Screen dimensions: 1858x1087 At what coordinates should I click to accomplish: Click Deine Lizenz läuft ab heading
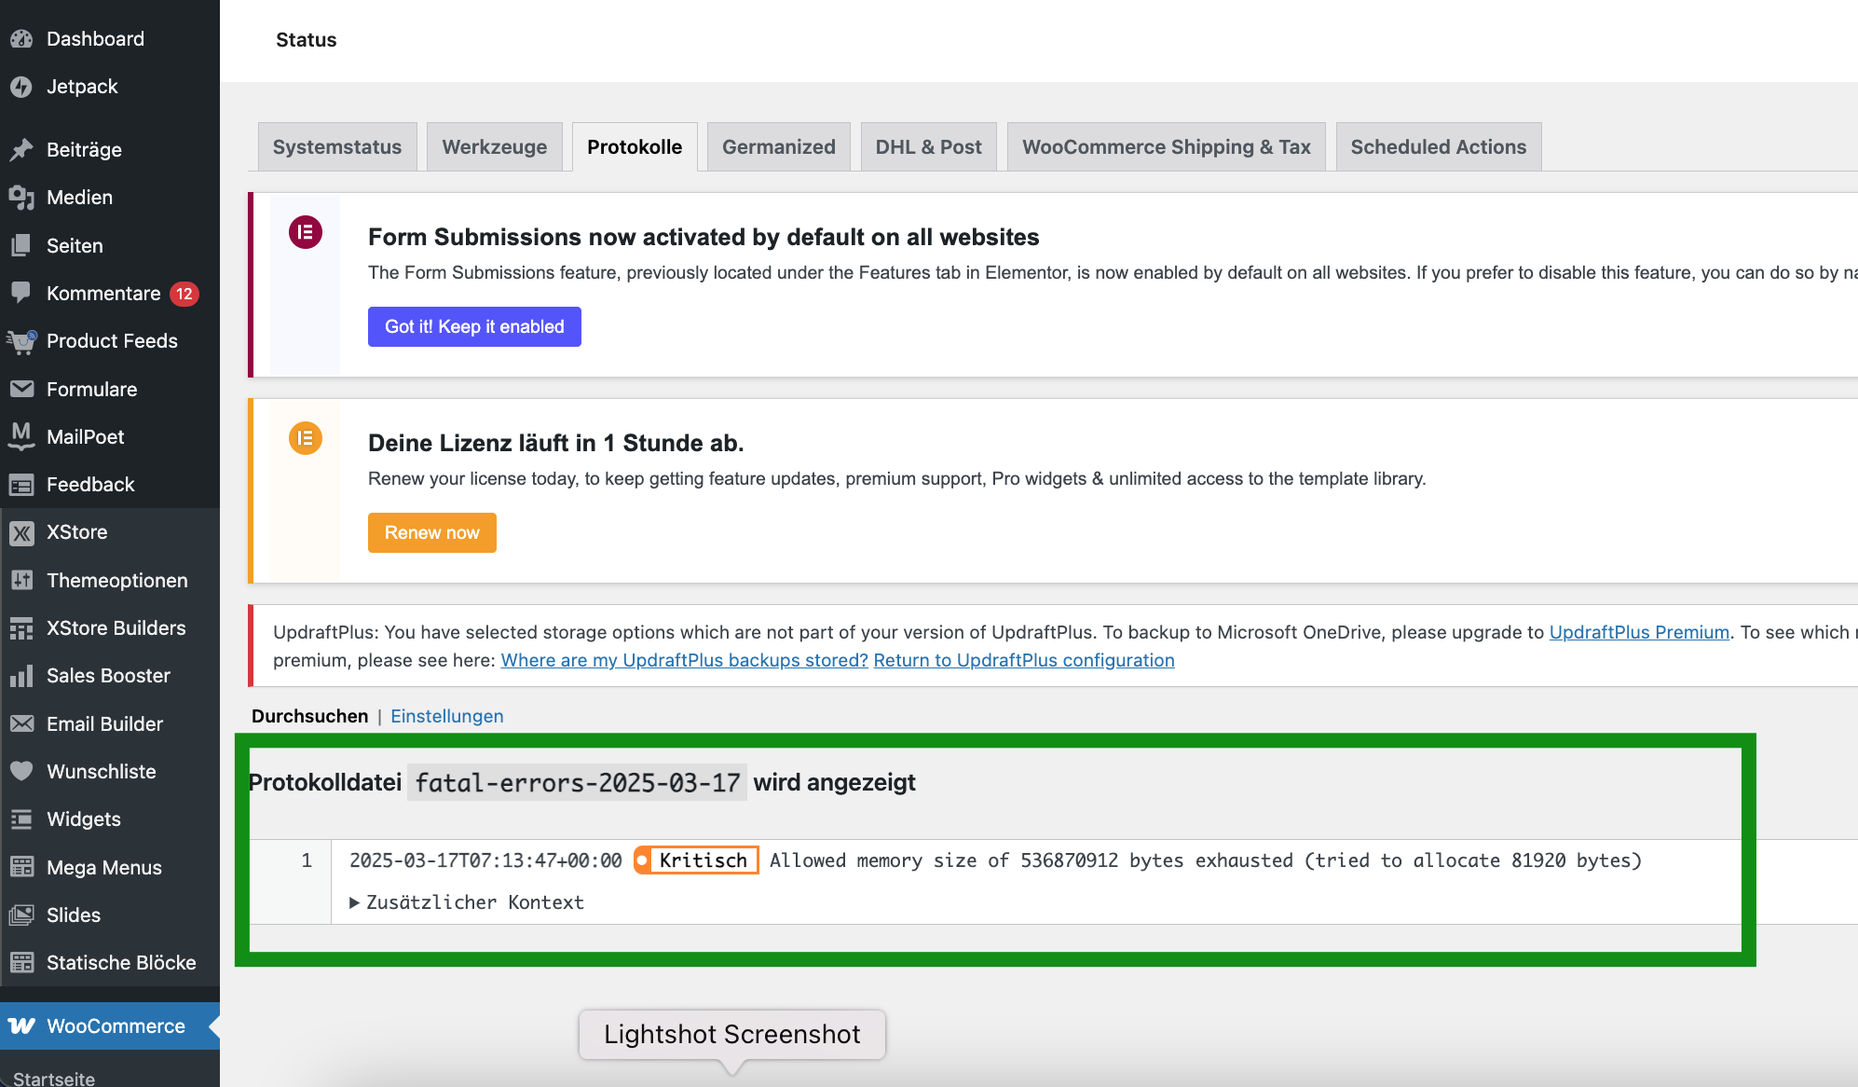556,443
